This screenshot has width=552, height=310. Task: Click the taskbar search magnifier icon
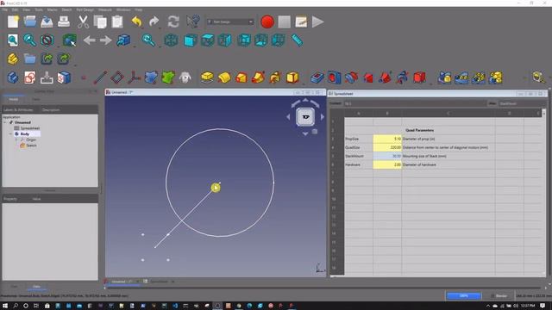pos(16,306)
